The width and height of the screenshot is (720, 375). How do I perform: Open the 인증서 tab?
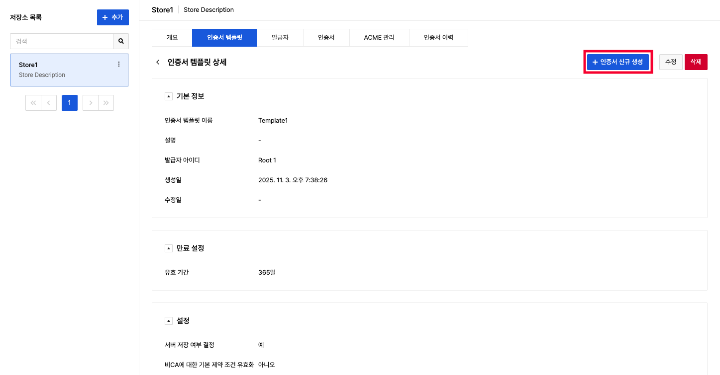click(326, 38)
